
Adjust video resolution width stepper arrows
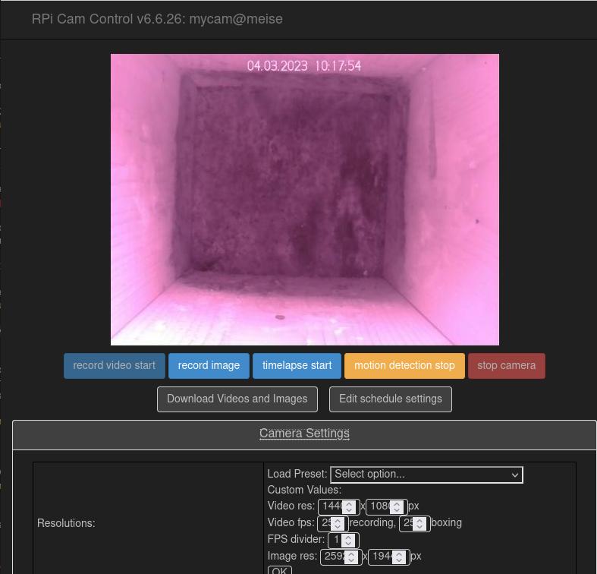pos(349,507)
